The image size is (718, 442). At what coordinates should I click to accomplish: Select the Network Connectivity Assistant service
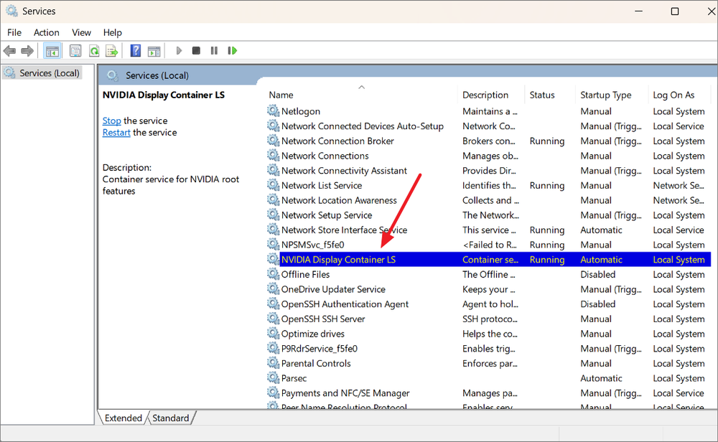tap(488, 170)
